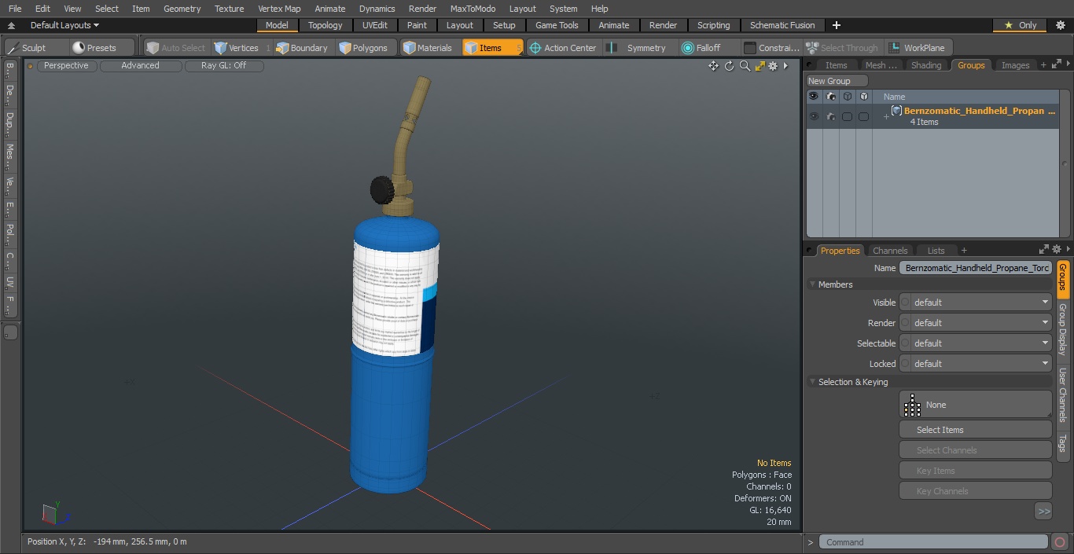Toggle the second cube checkbox in the Bernzomatic row

pyautogui.click(x=863, y=116)
